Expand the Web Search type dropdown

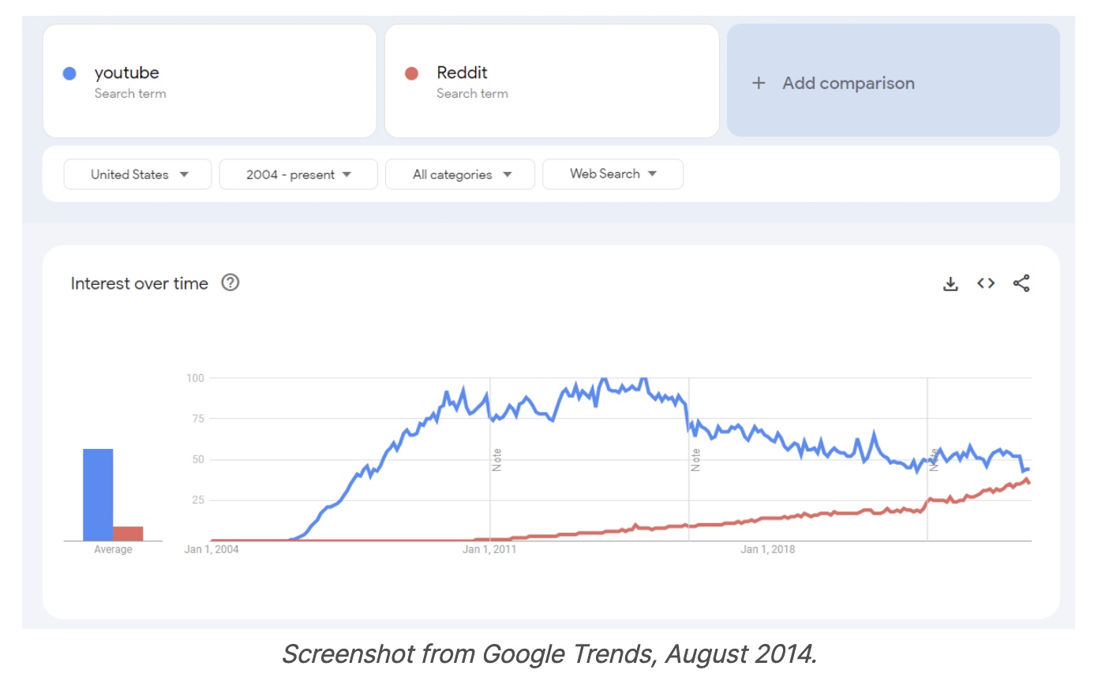(x=613, y=174)
